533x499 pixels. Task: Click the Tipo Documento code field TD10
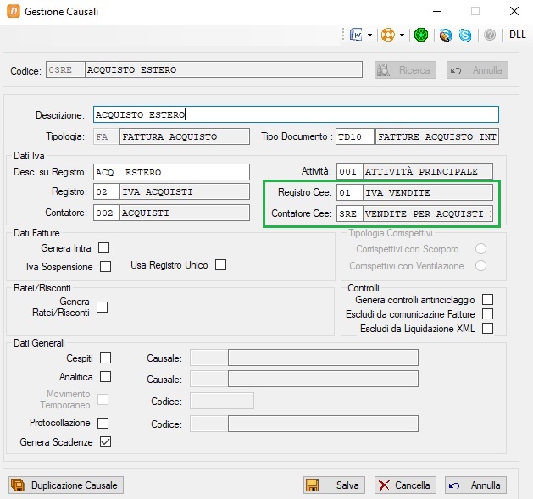pos(354,136)
